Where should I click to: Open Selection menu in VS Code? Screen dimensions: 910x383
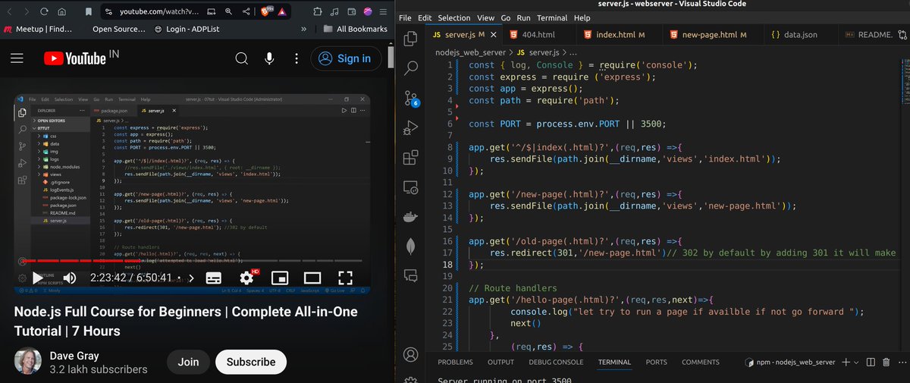tap(454, 17)
